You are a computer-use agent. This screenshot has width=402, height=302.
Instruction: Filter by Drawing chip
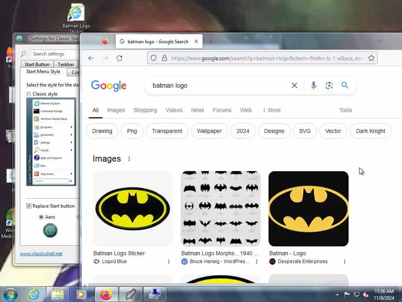tap(102, 131)
